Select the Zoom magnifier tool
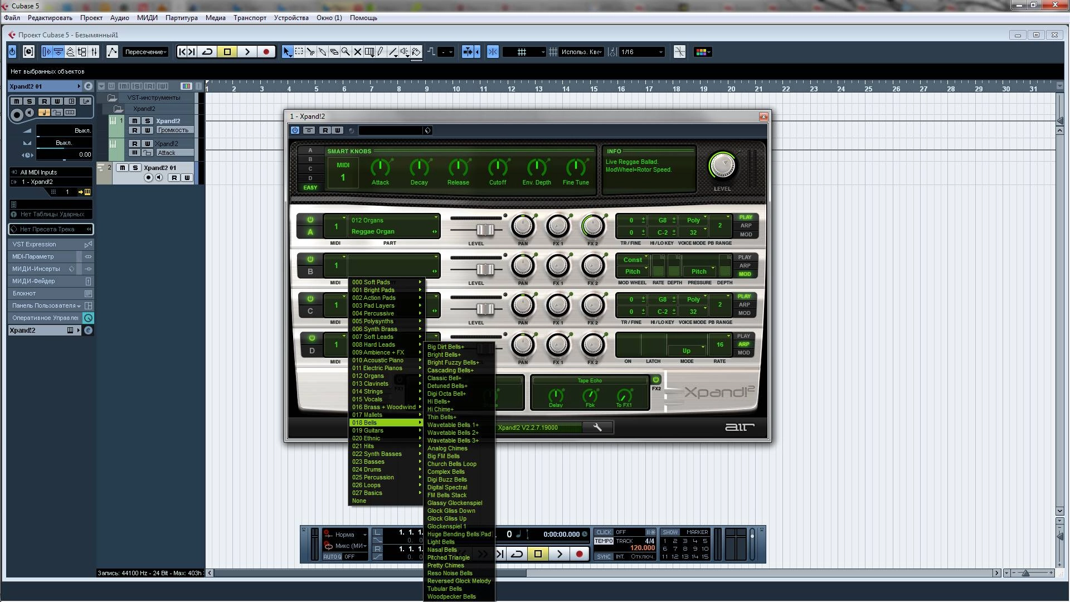This screenshot has height=602, width=1070. point(346,52)
